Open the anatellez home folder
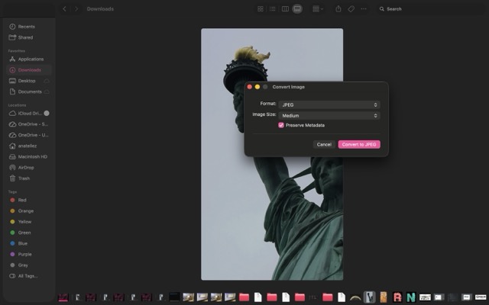Image resolution: width=489 pixels, height=305 pixels. pyautogui.click(x=29, y=146)
